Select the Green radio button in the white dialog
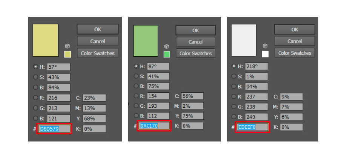The image size is (347, 161). (234, 107)
